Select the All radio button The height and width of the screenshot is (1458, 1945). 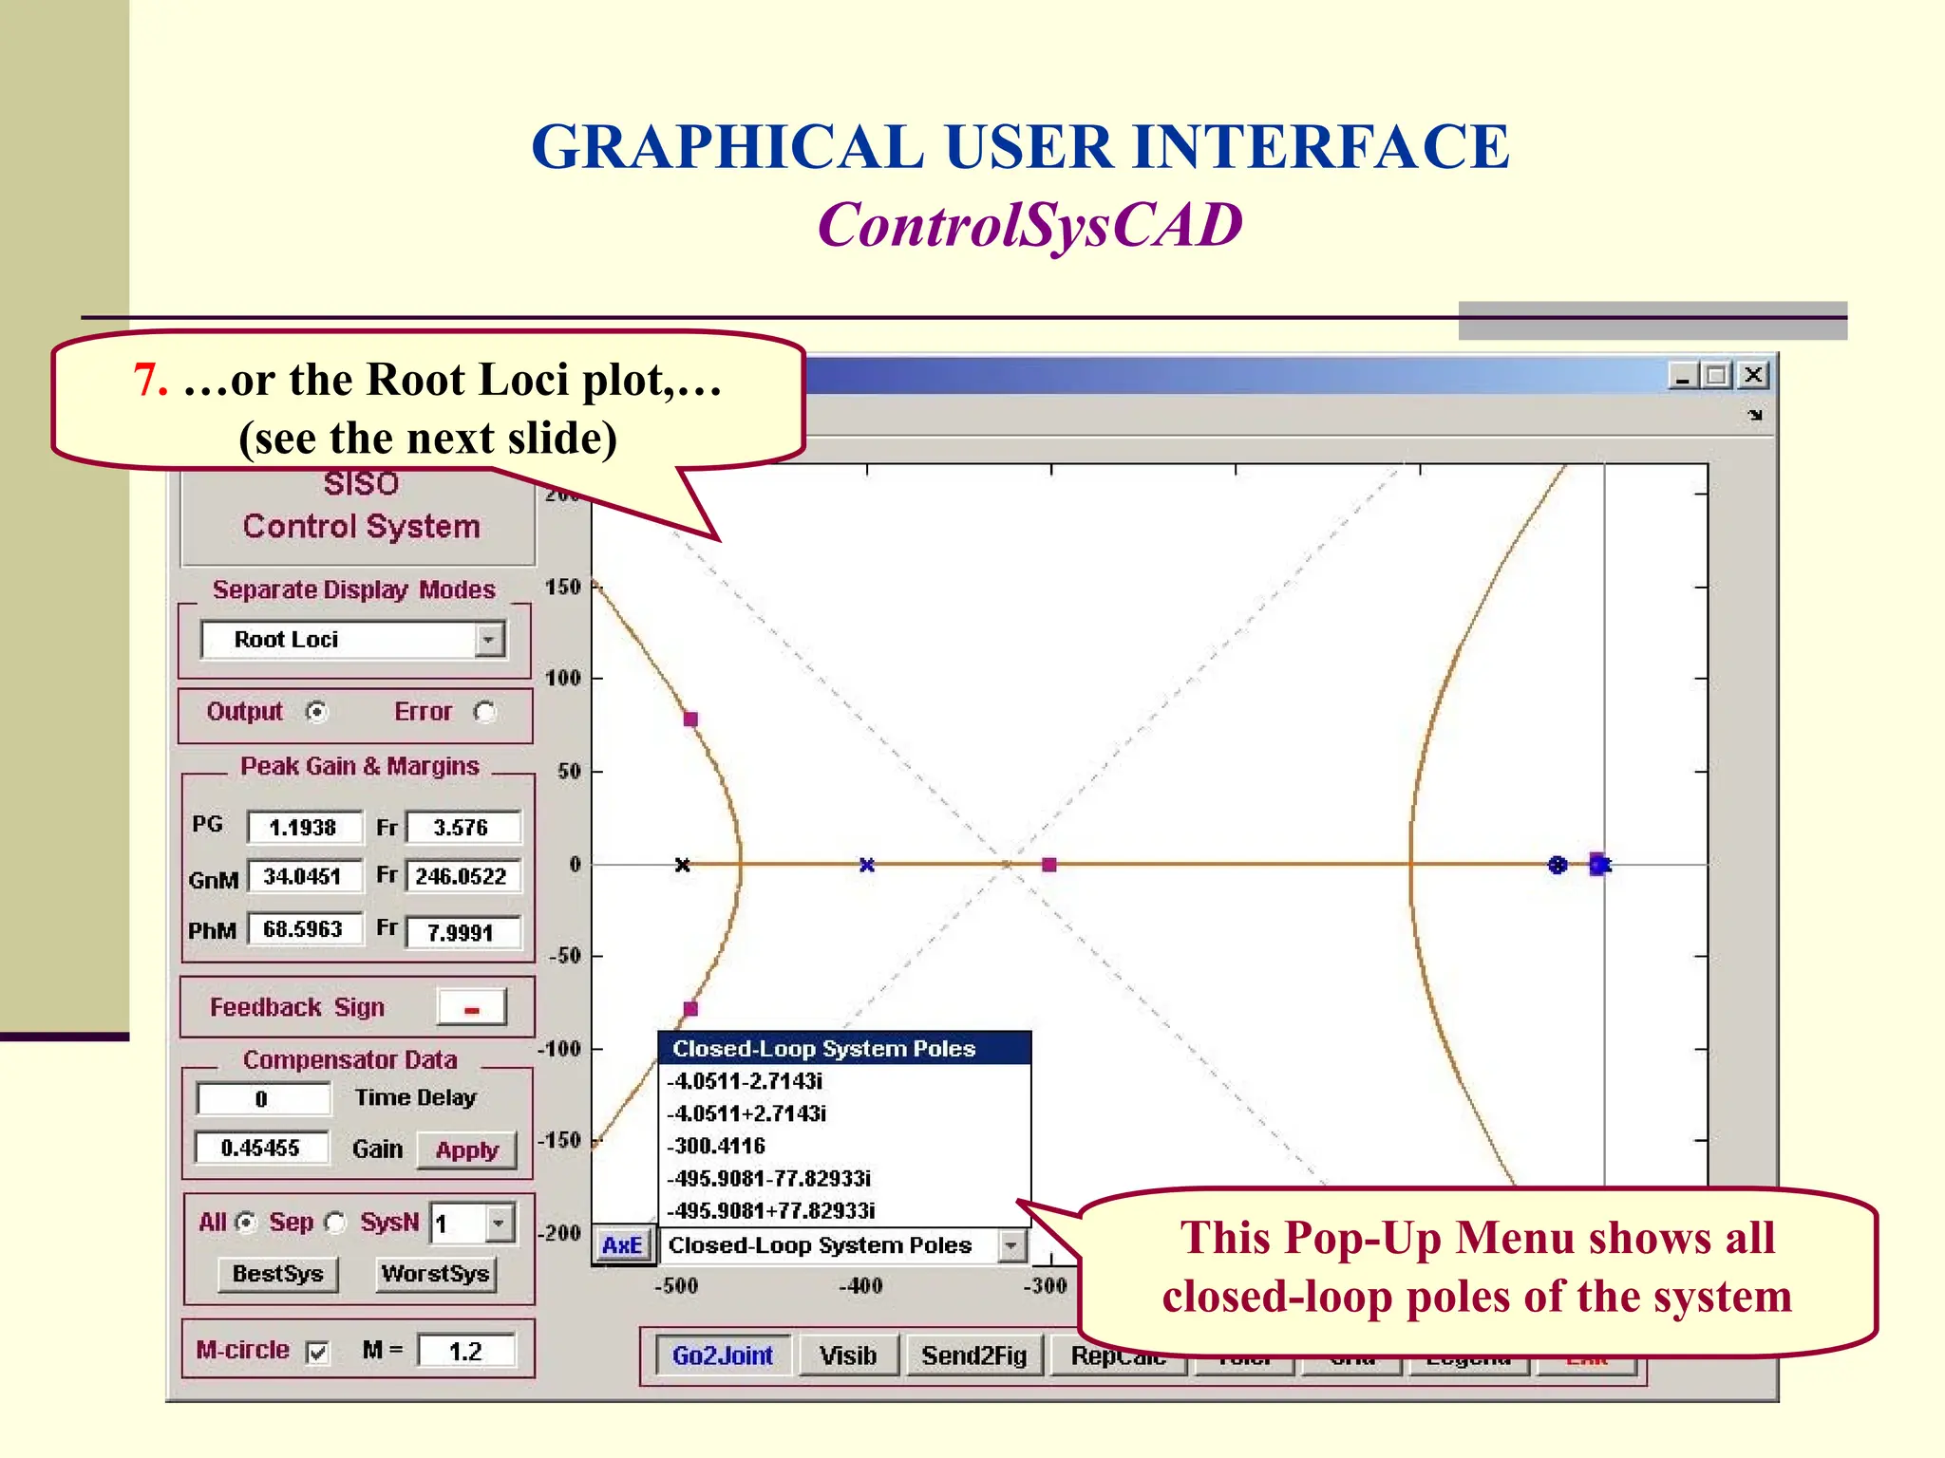(246, 1223)
